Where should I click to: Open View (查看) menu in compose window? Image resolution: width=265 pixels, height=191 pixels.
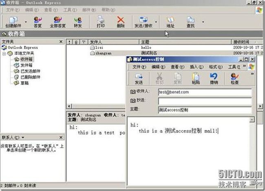(x=177, y=67)
